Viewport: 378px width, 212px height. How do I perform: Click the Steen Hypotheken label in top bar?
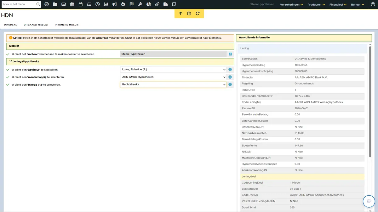[x=262, y=4]
